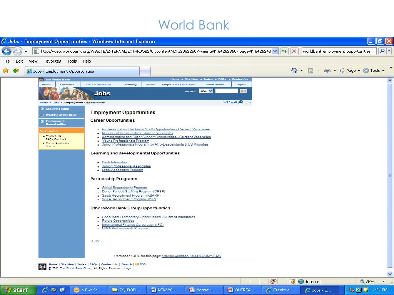Click the Check Application Status link
This screenshot has width=394, height=295.
click(x=58, y=145)
